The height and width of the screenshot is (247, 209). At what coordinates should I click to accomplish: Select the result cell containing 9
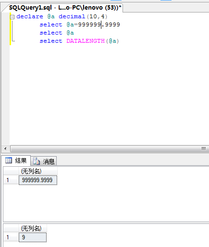point(33,237)
